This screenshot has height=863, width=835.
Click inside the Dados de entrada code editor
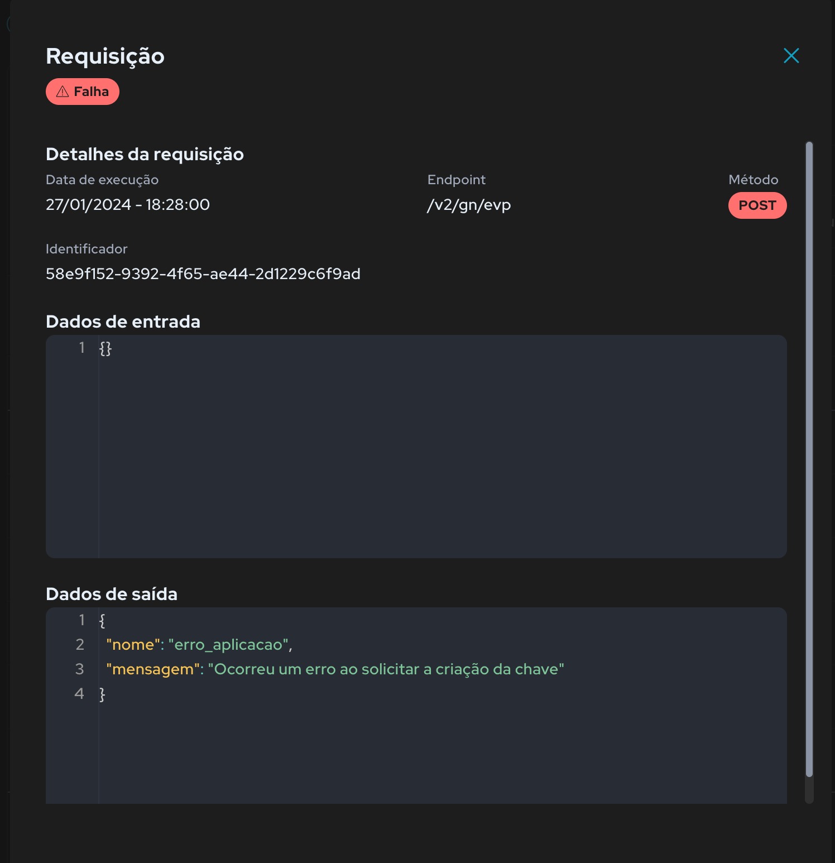tap(416, 447)
